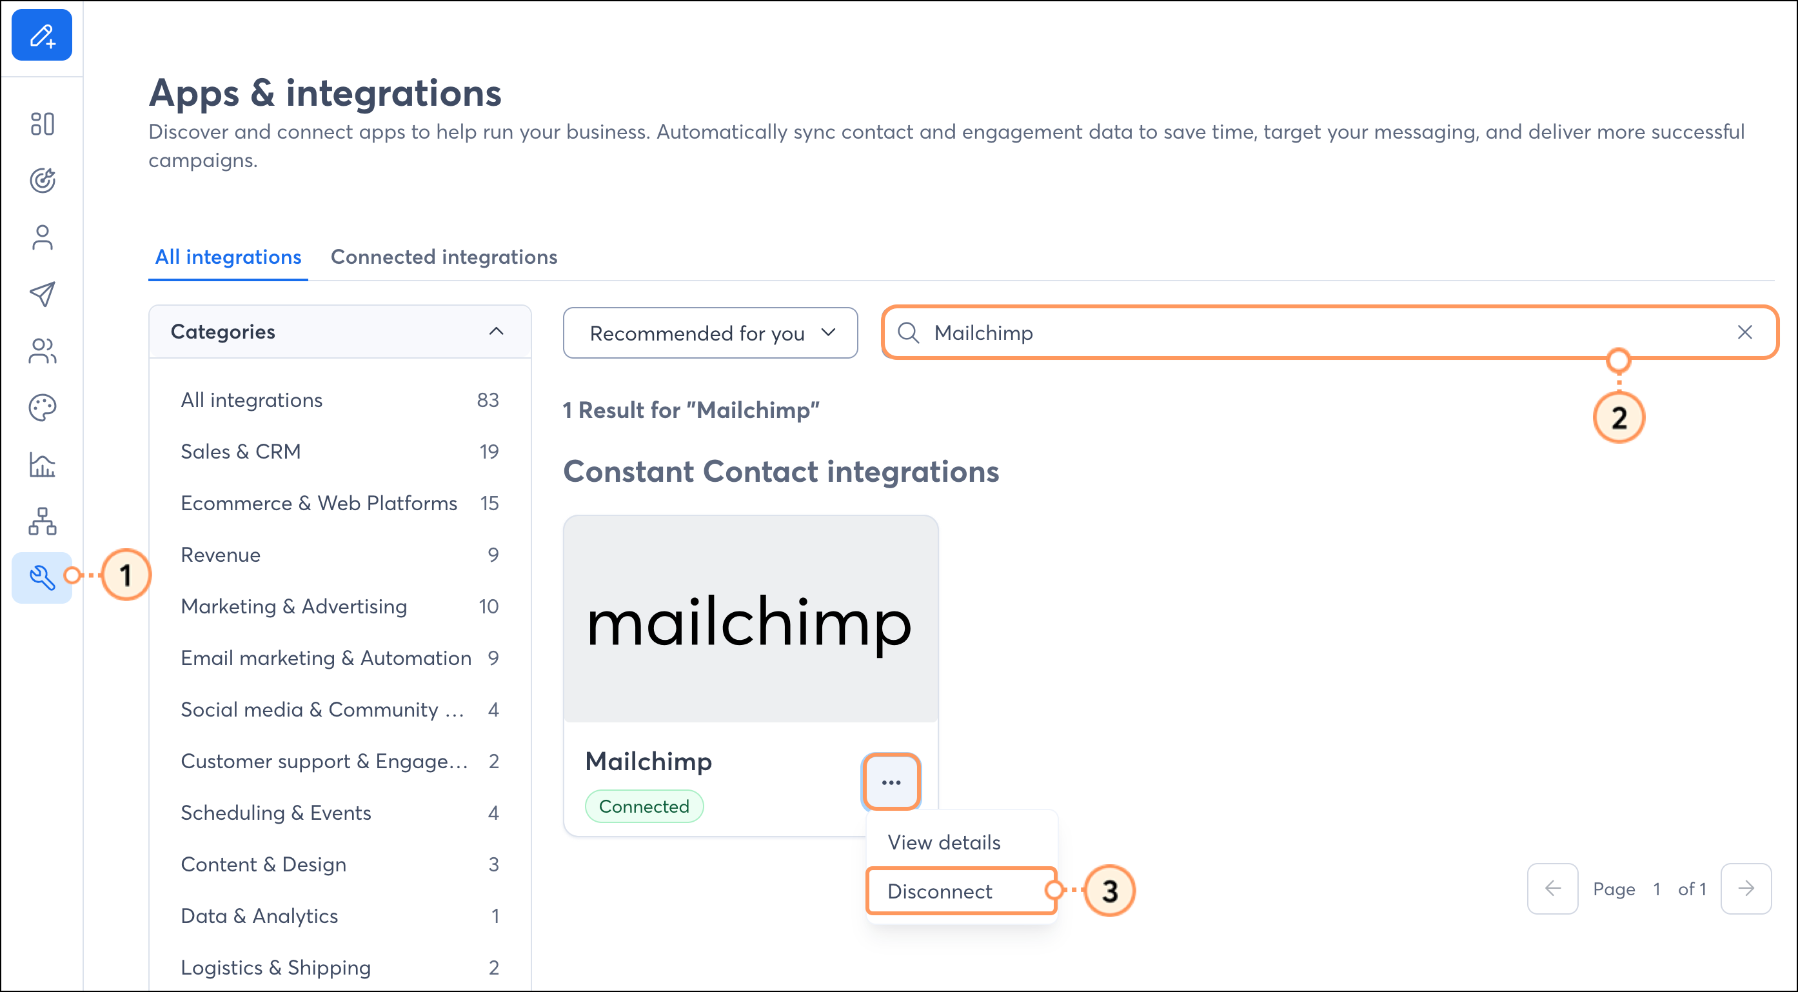Click inside the search input field

(x=1187, y=333)
